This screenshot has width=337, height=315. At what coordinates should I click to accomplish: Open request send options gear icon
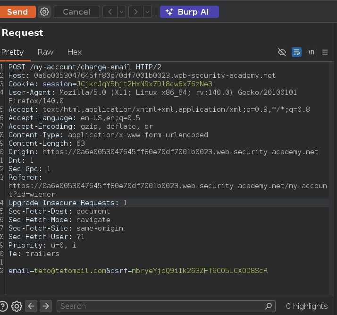coord(44,12)
